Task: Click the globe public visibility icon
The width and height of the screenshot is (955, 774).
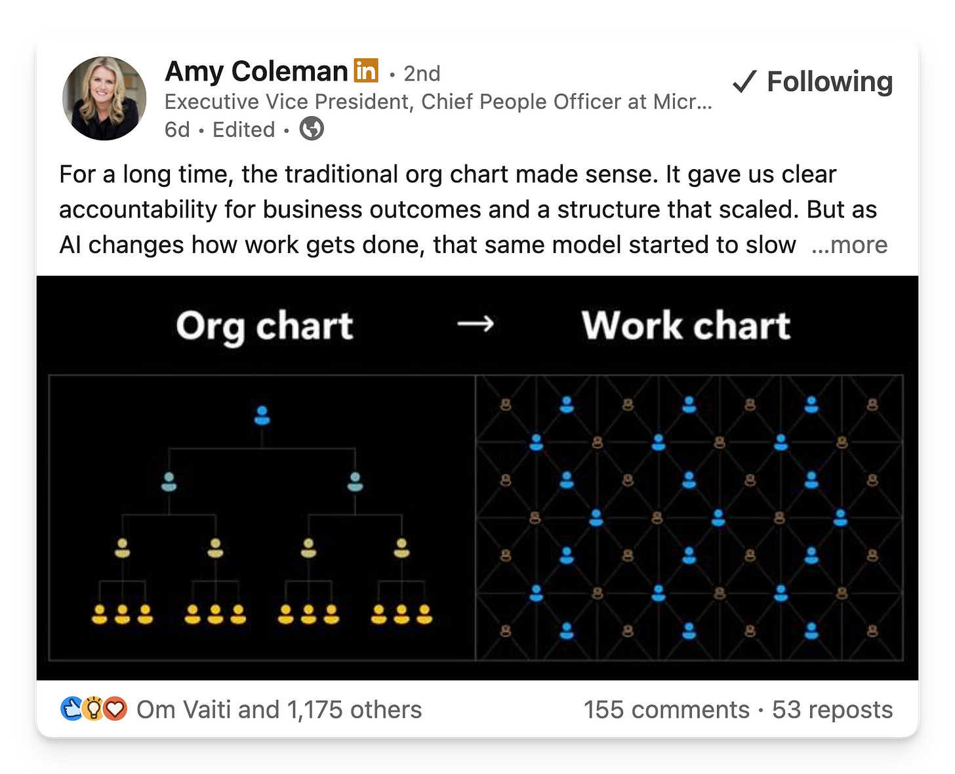Action: pos(312,128)
